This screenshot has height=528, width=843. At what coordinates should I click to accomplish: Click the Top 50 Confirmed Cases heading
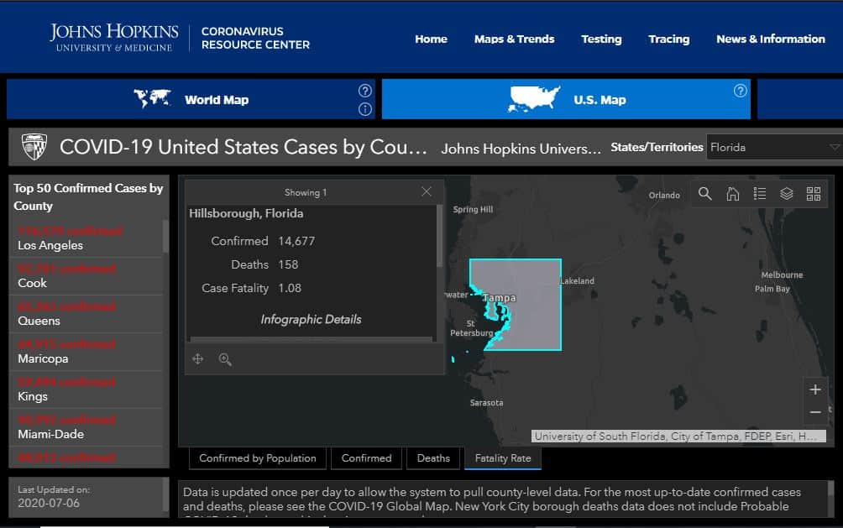[x=88, y=196]
